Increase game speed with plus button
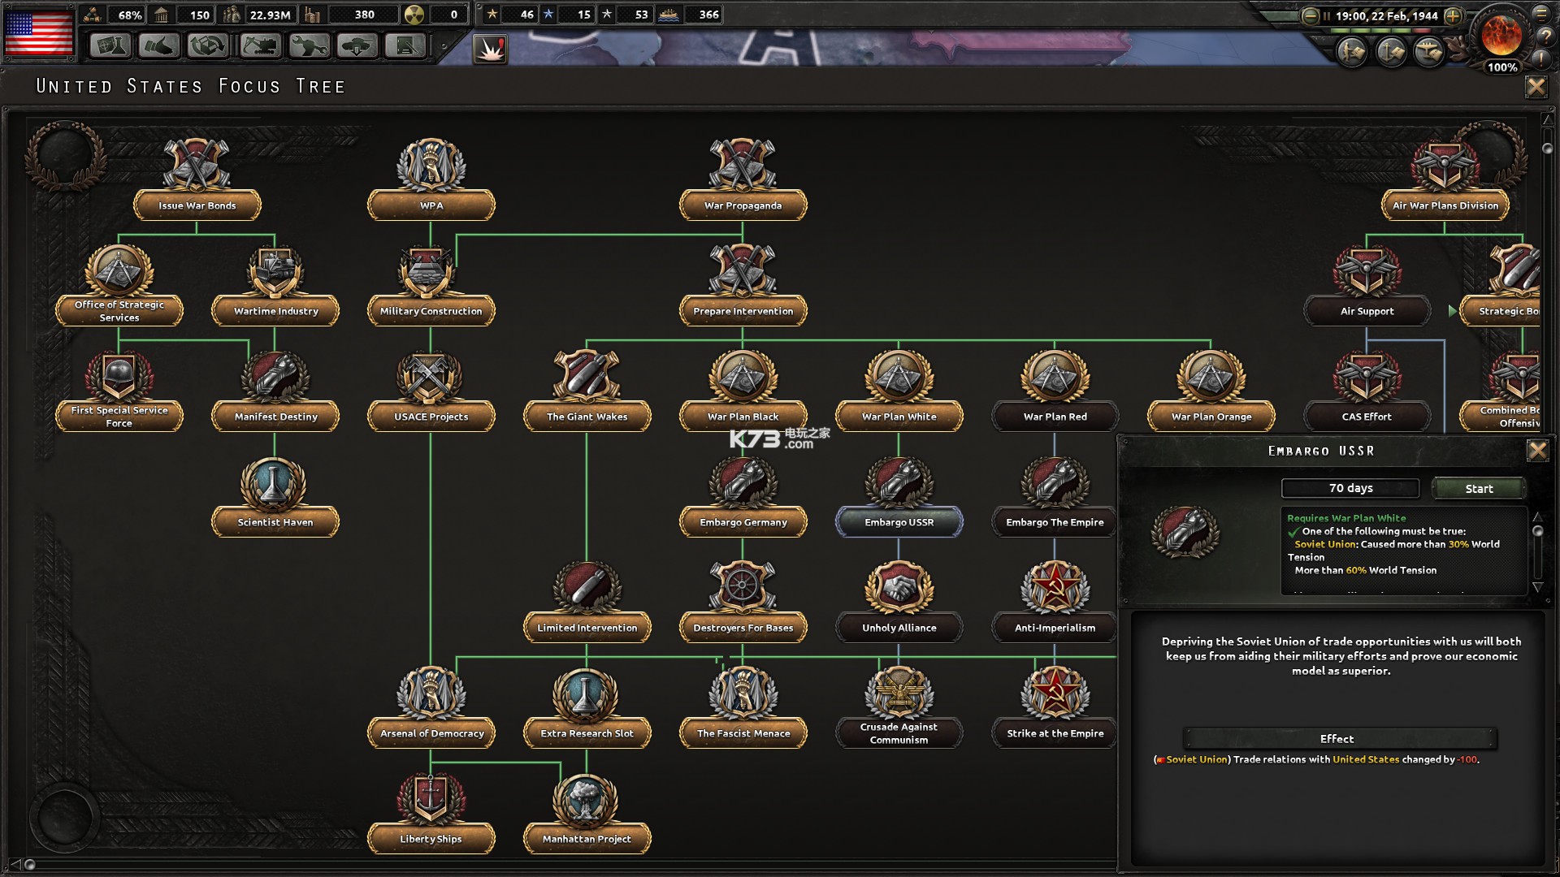 click(1453, 15)
